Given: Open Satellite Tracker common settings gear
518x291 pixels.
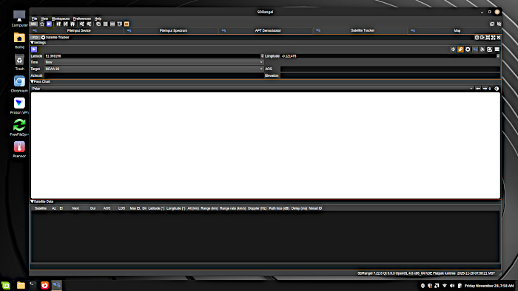Looking at the screenshot, I should [43, 38].
